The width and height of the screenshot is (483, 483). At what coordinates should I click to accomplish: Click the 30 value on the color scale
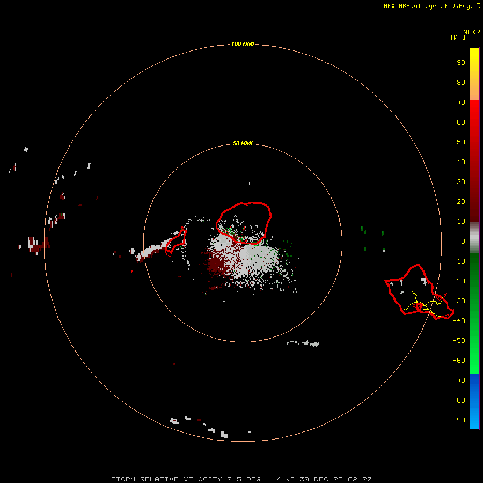click(461, 182)
